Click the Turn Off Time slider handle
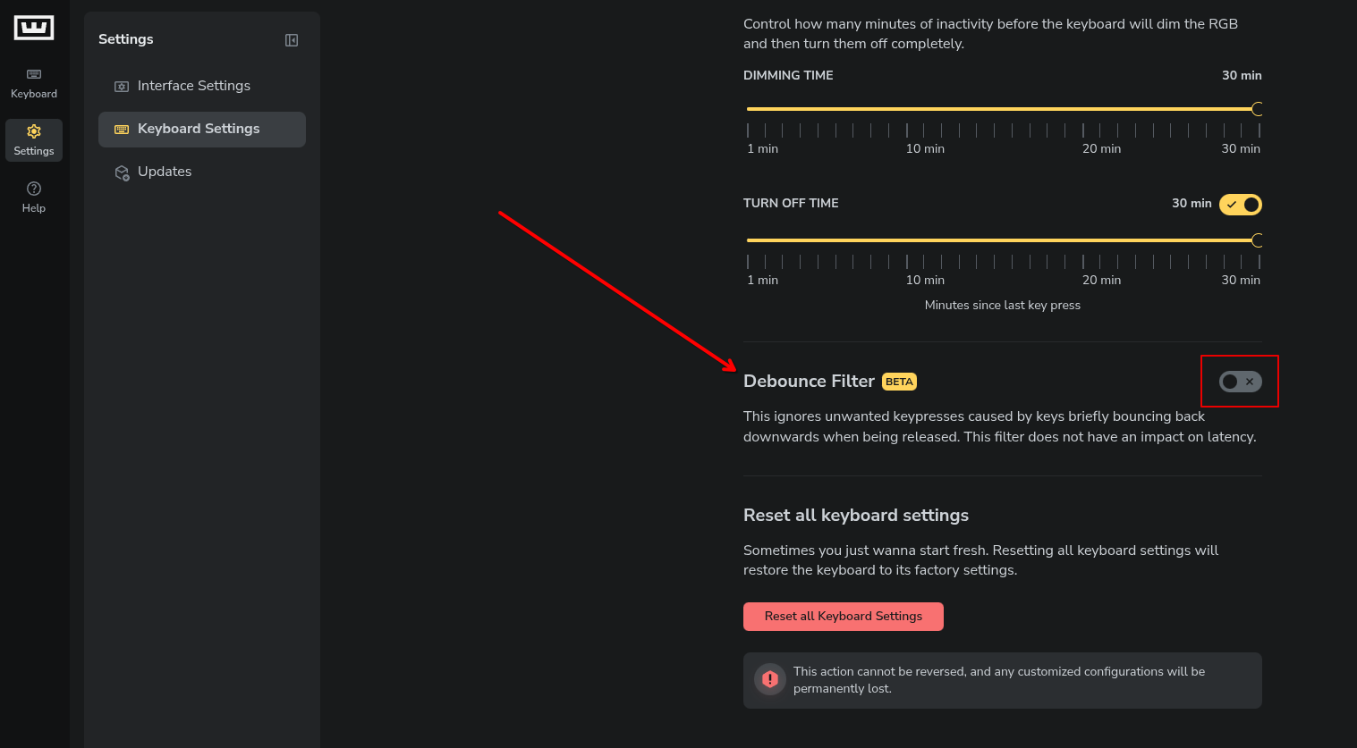 [1258, 240]
